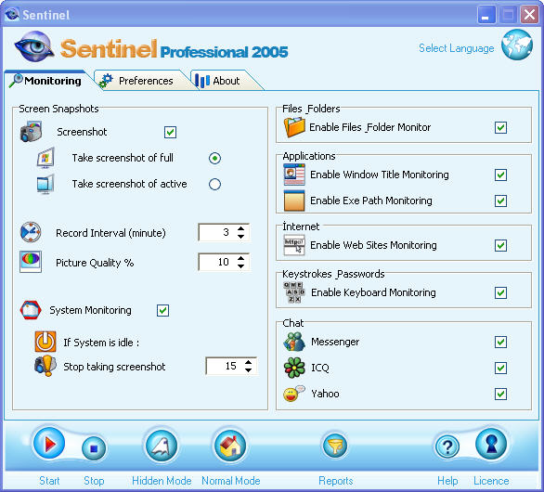
Task: Click the ICQ flower icon
Action: (x=294, y=368)
